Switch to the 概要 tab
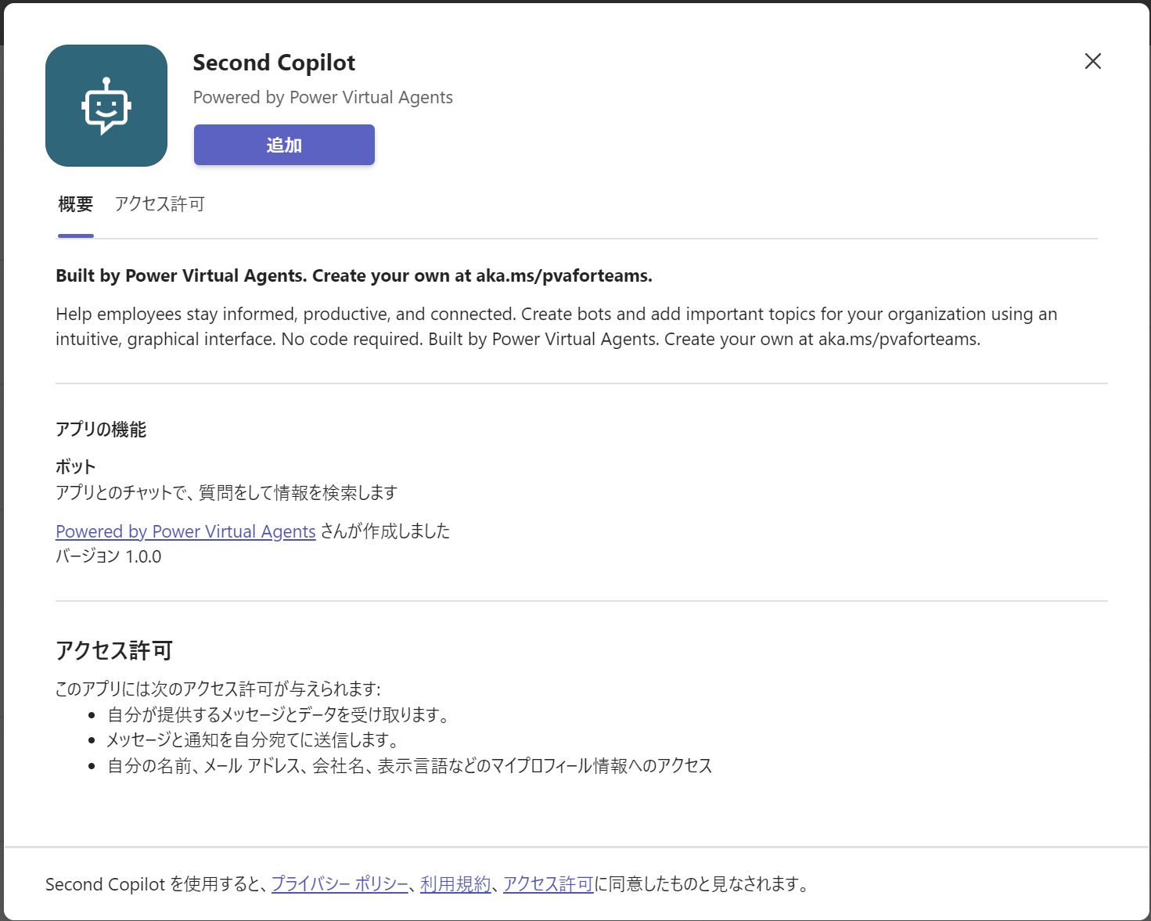Viewport: 1151px width, 921px height. 76,204
